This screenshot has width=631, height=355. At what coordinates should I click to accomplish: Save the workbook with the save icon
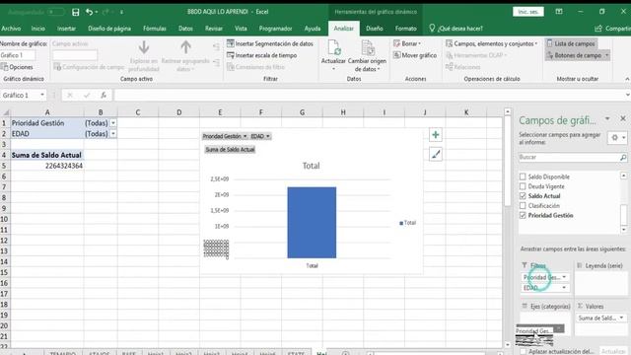[75, 12]
